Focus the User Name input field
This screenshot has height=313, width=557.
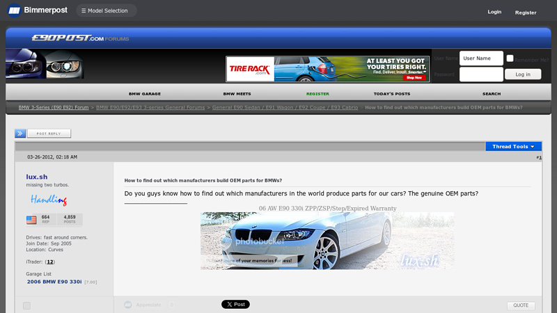click(481, 58)
